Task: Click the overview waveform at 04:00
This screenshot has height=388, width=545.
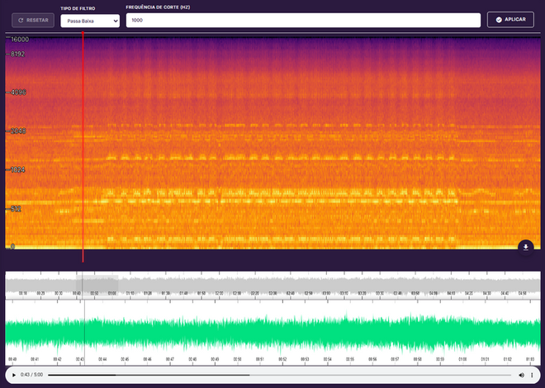Action: point(434,285)
